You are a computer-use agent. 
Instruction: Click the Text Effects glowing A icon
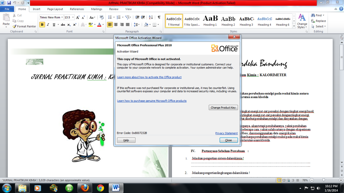tap(83, 25)
